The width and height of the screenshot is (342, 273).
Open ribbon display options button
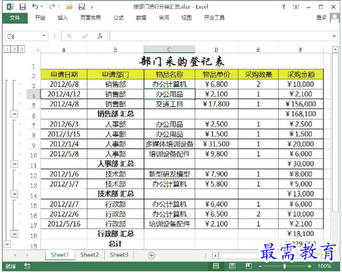296,7
